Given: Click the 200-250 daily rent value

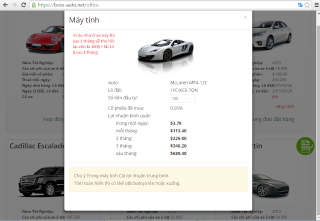Looking at the screenshot, I should pos(279,80).
